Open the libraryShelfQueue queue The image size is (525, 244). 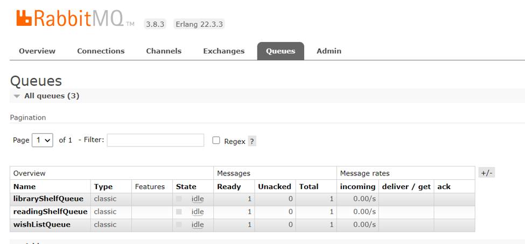click(48, 199)
